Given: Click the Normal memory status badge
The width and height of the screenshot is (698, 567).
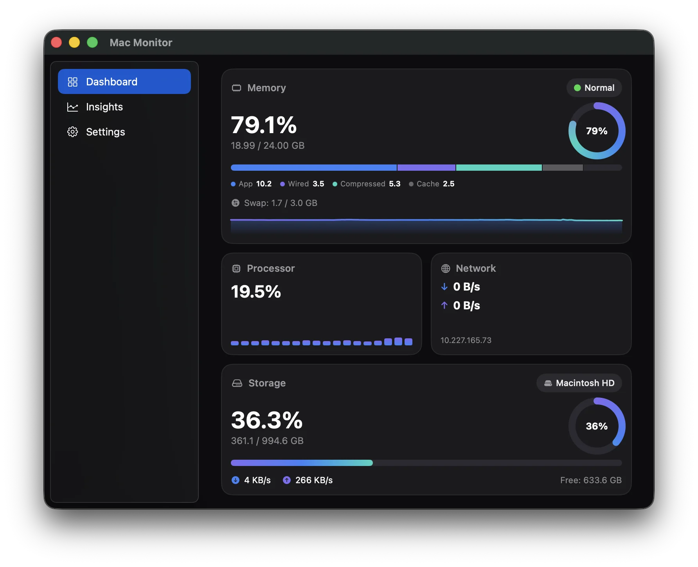Looking at the screenshot, I should click(594, 88).
